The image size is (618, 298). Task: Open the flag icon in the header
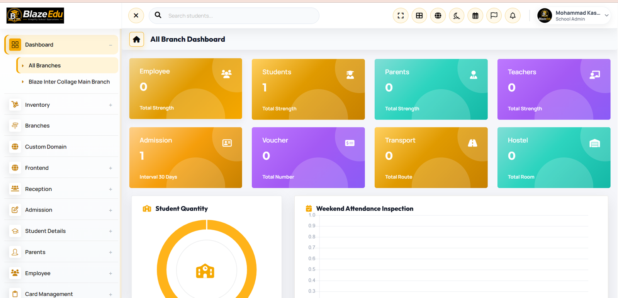(494, 15)
